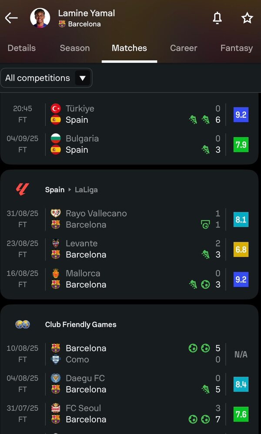The image size is (261, 434).
Task: Open the LaLiga competition link
Action: 86,190
